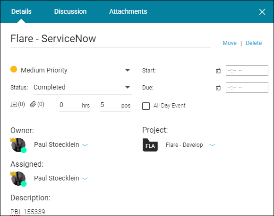The image size is (274, 216).
Task: Expand the Owner Paul Stoecklein chevron
Action: (x=85, y=145)
